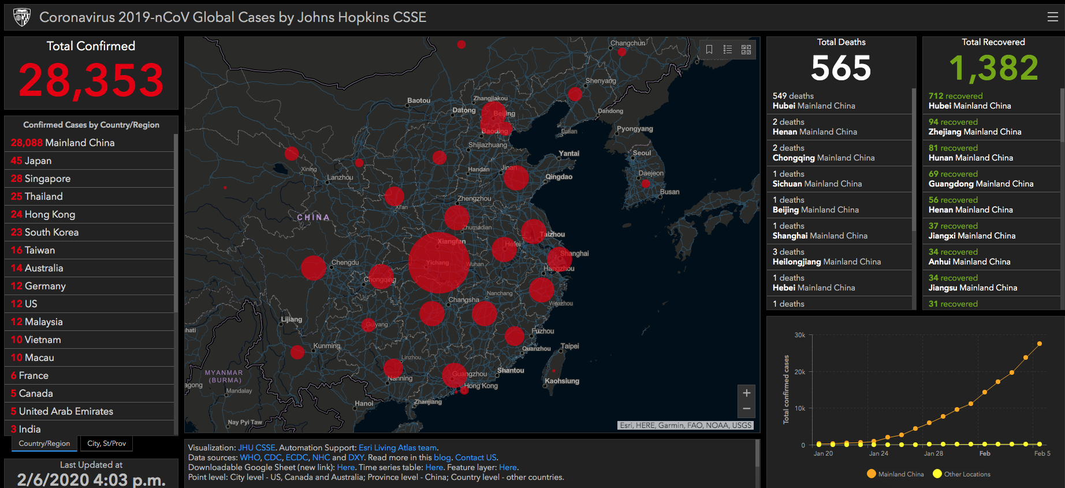The image size is (1065, 488).
Task: Select 6 France in country list
Action: pos(89,375)
